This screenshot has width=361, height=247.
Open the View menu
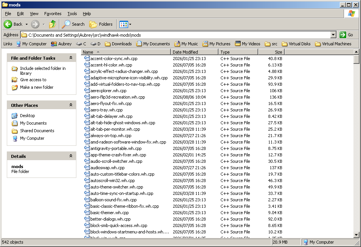34,14
